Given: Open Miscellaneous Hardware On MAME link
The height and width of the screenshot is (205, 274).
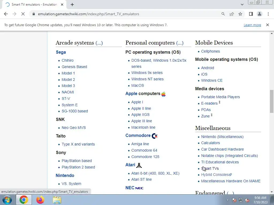Looking at the screenshot, I should [x=231, y=181].
